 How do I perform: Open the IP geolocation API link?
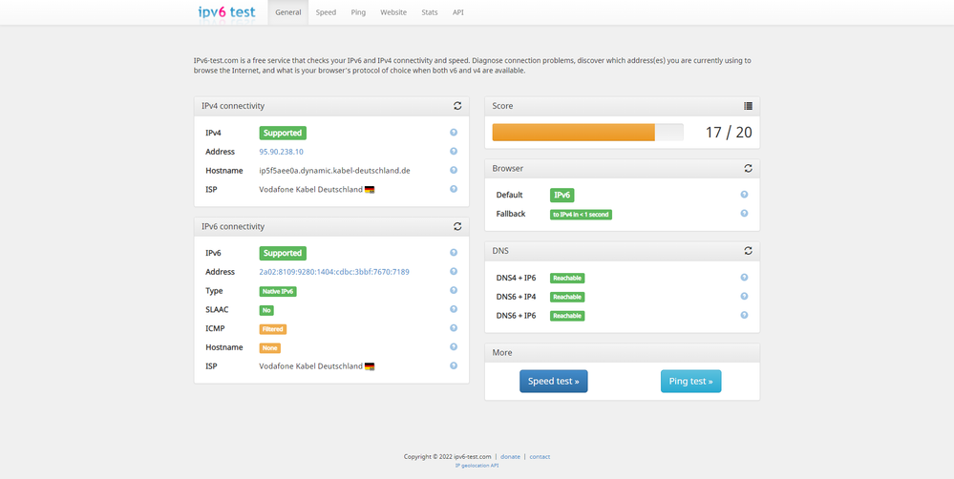477,466
